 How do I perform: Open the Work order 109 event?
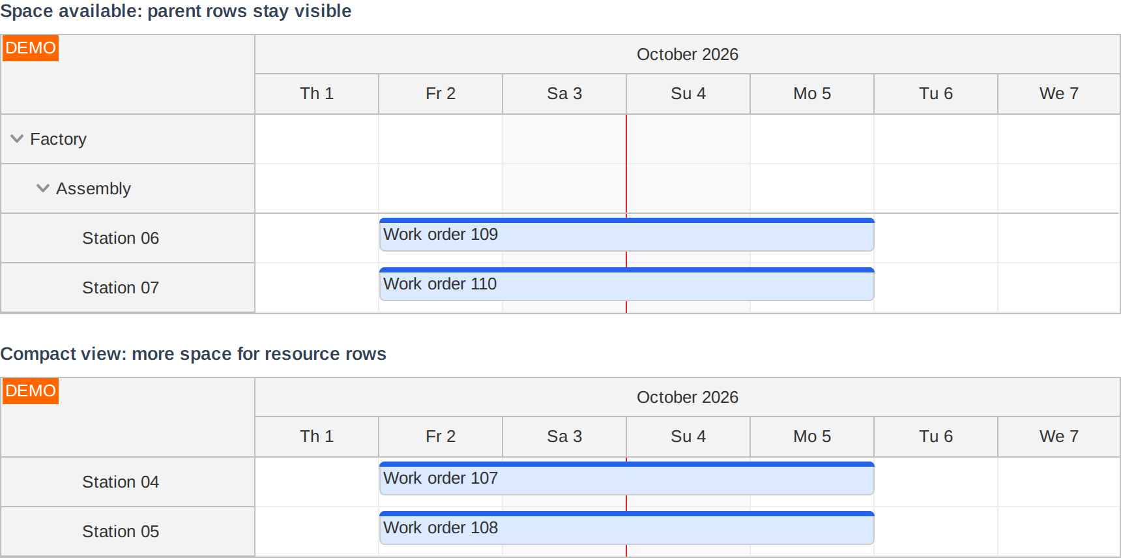(626, 235)
